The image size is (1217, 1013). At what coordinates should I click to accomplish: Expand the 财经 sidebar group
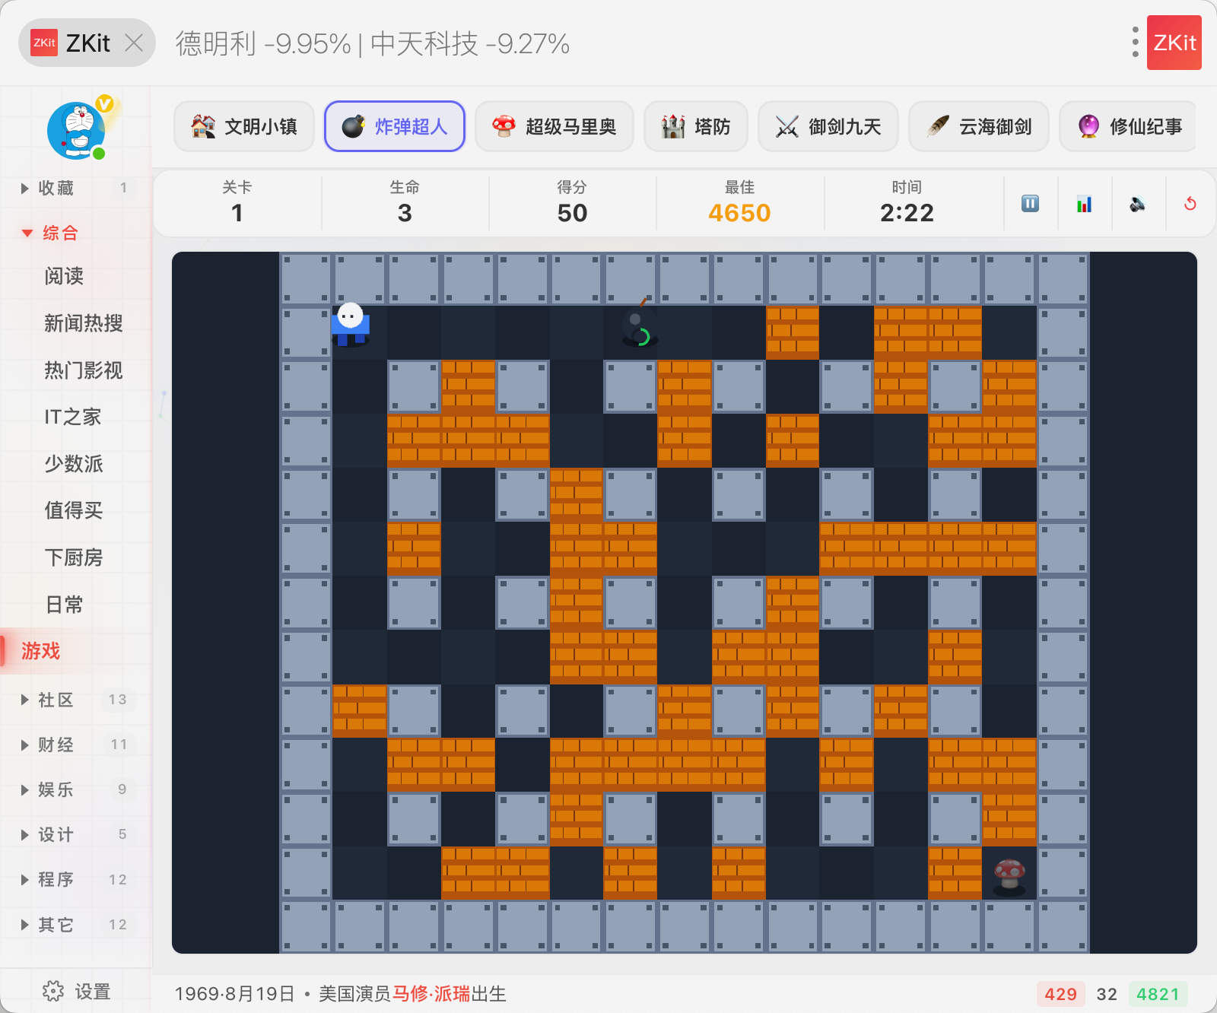click(76, 745)
